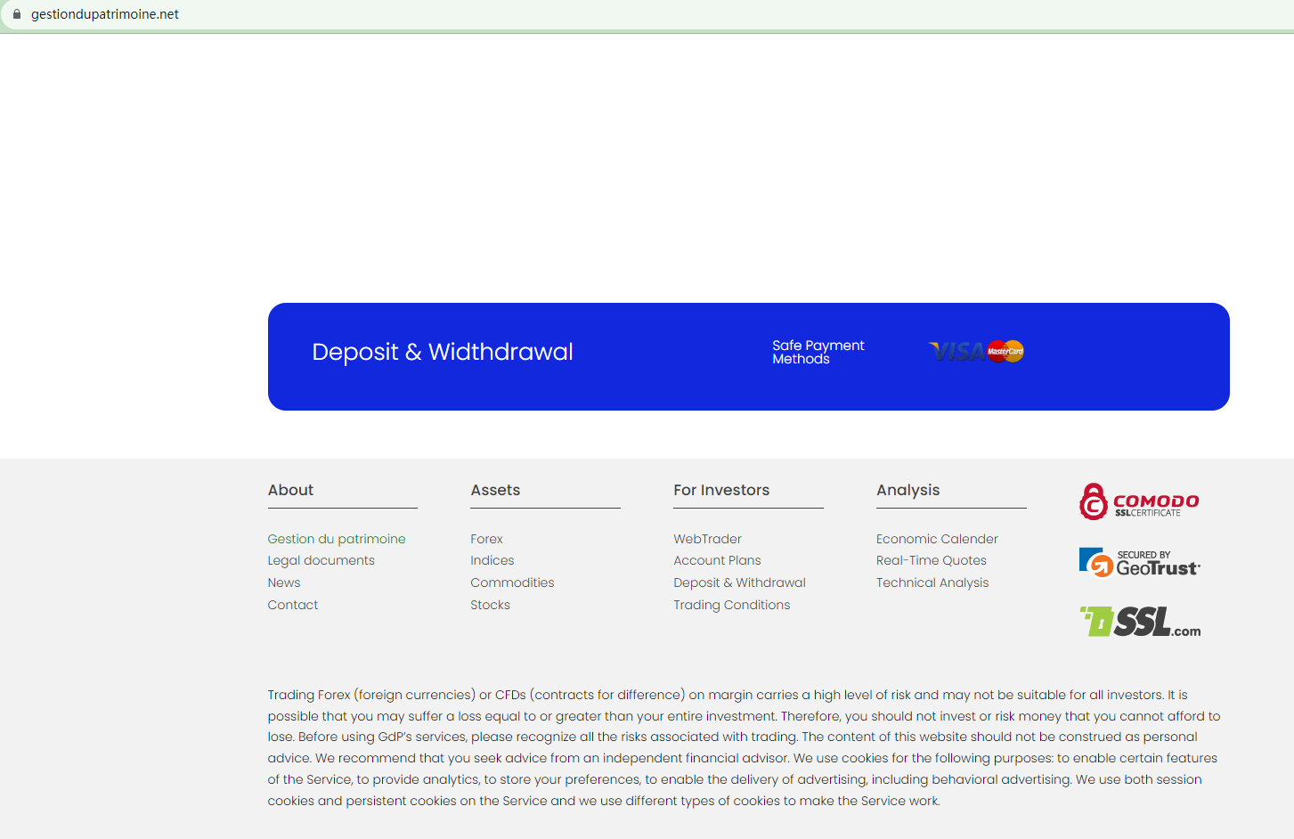
Task: Click the Safe Payment Methods label
Action: pos(818,352)
